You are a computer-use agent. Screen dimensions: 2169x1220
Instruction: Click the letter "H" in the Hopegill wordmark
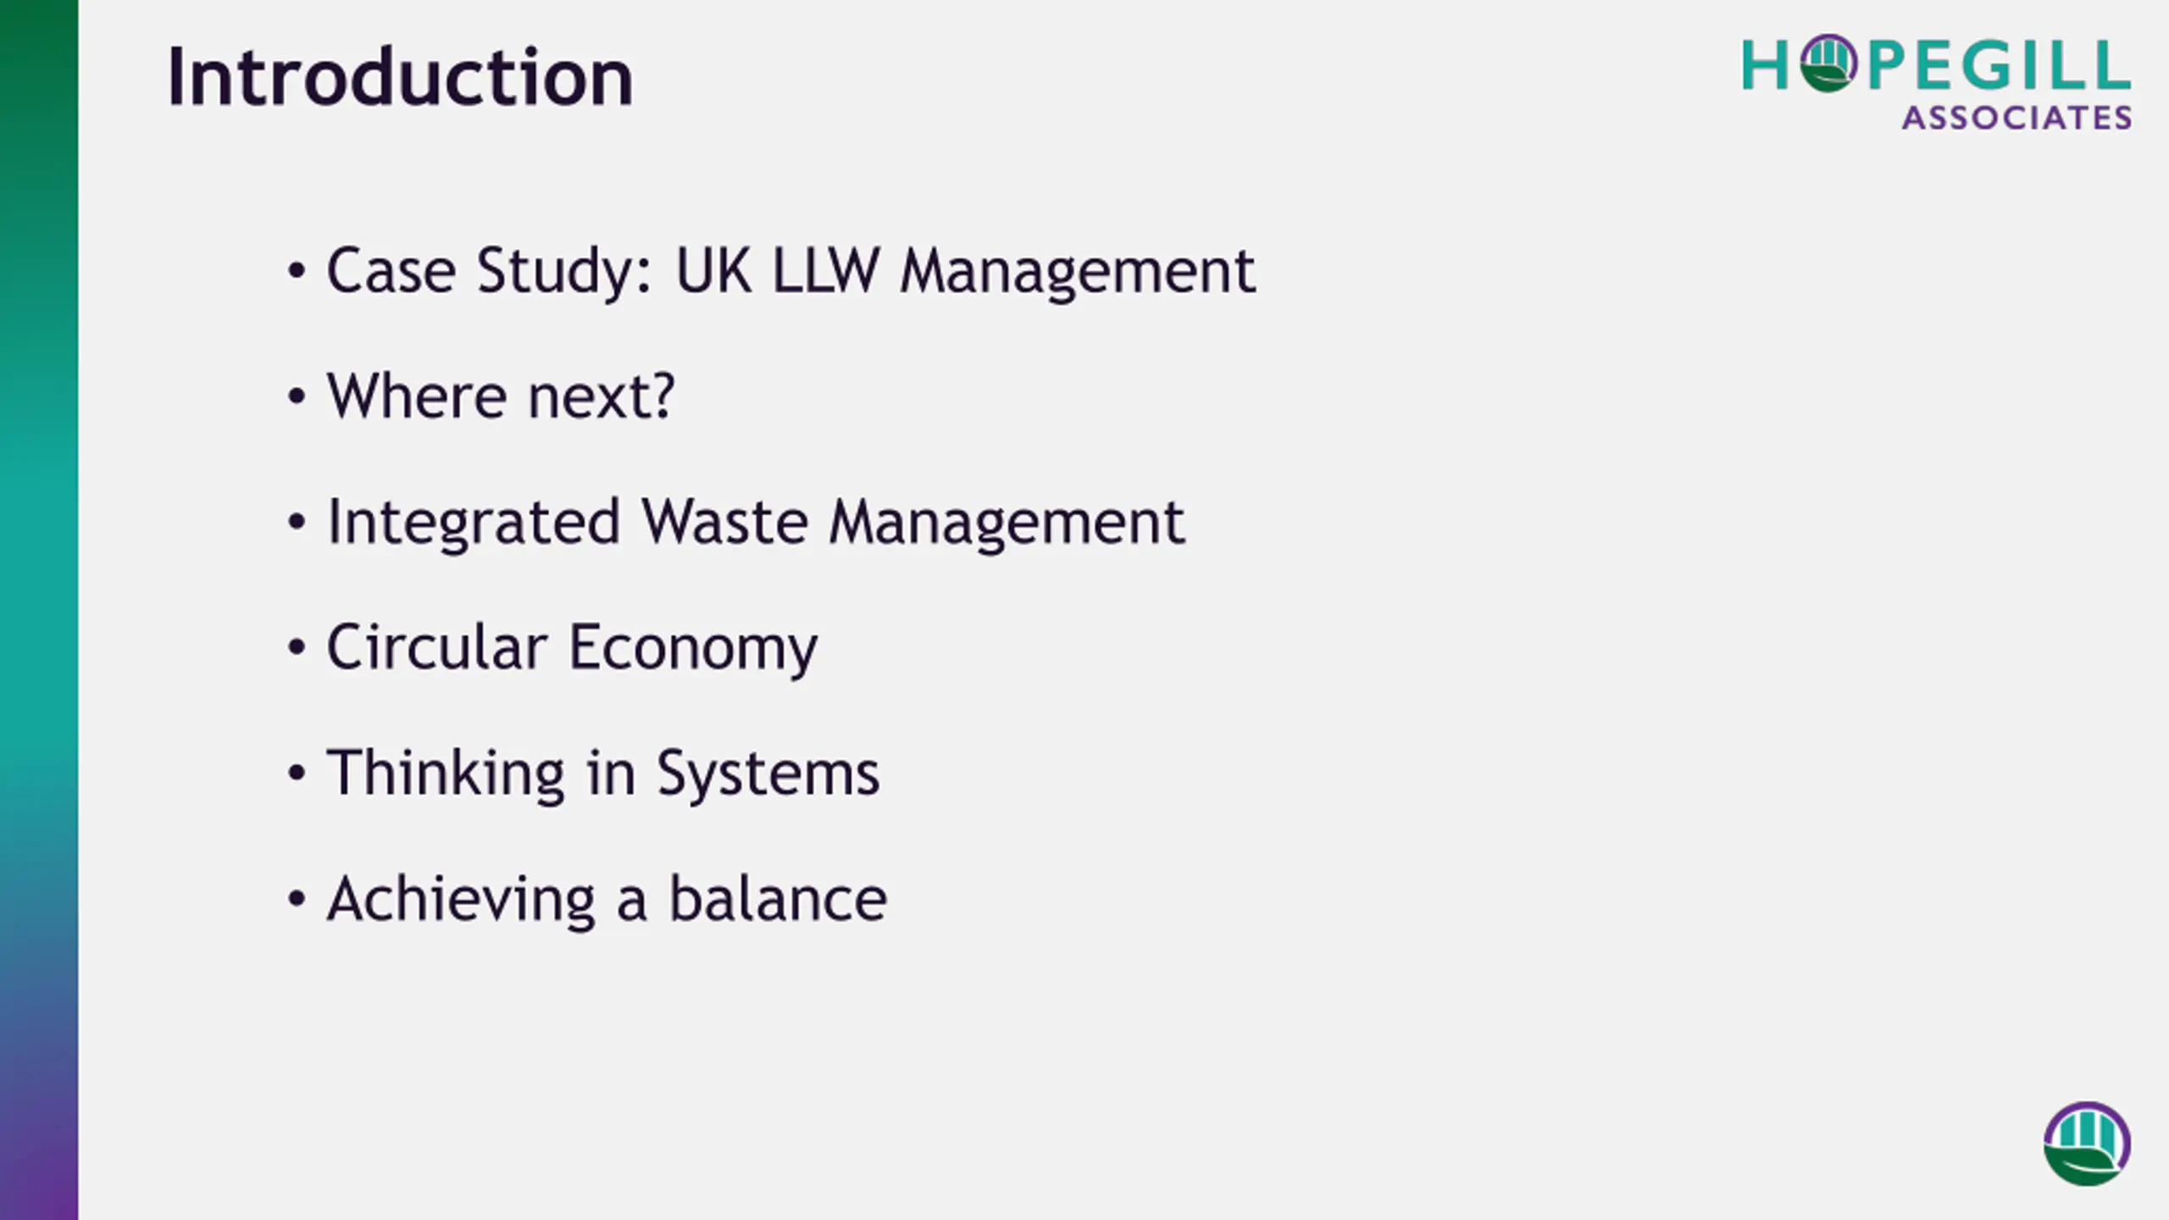tap(1765, 66)
